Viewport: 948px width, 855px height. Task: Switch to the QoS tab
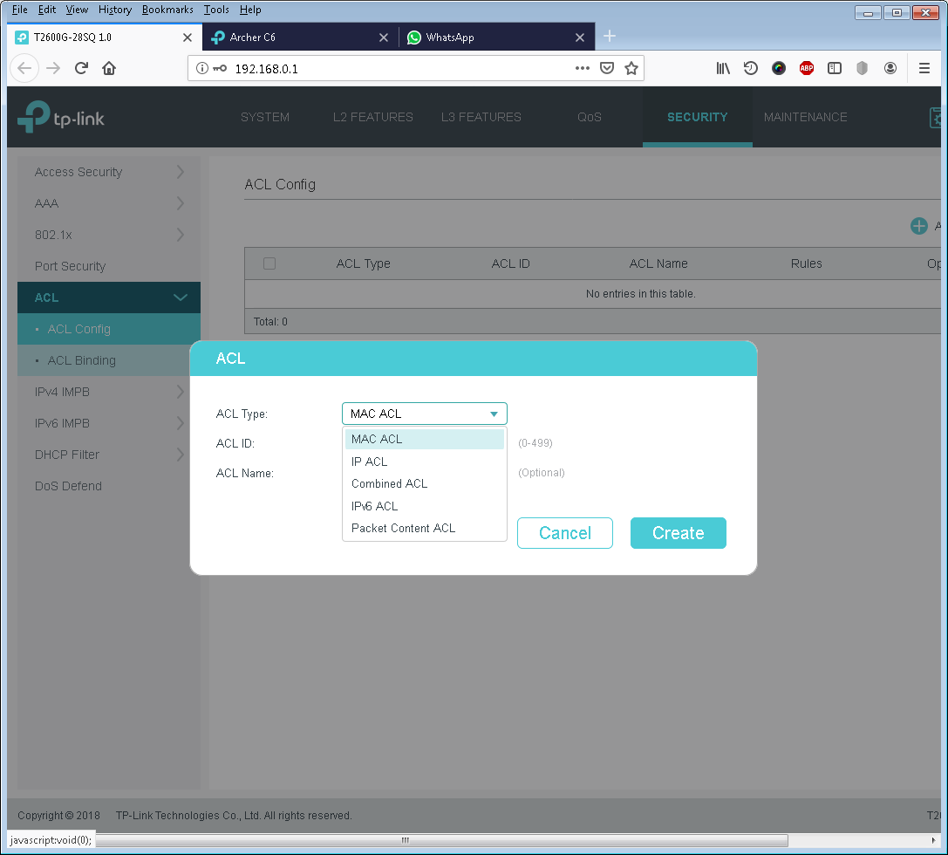pyautogui.click(x=590, y=117)
